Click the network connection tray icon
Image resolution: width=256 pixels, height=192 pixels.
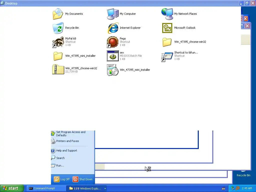pyautogui.click(x=233, y=188)
